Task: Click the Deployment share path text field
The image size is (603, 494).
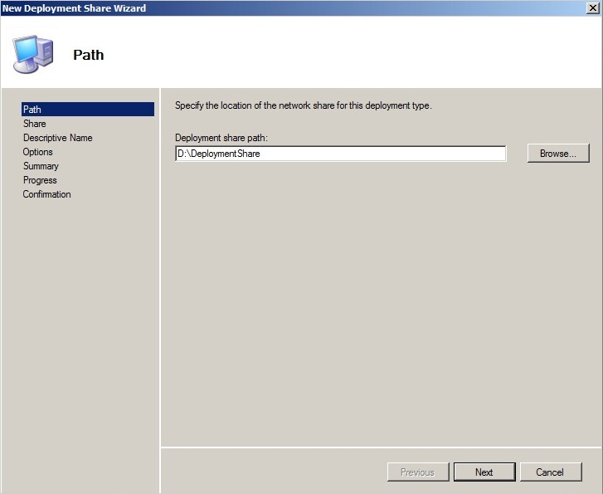Action: 340,154
